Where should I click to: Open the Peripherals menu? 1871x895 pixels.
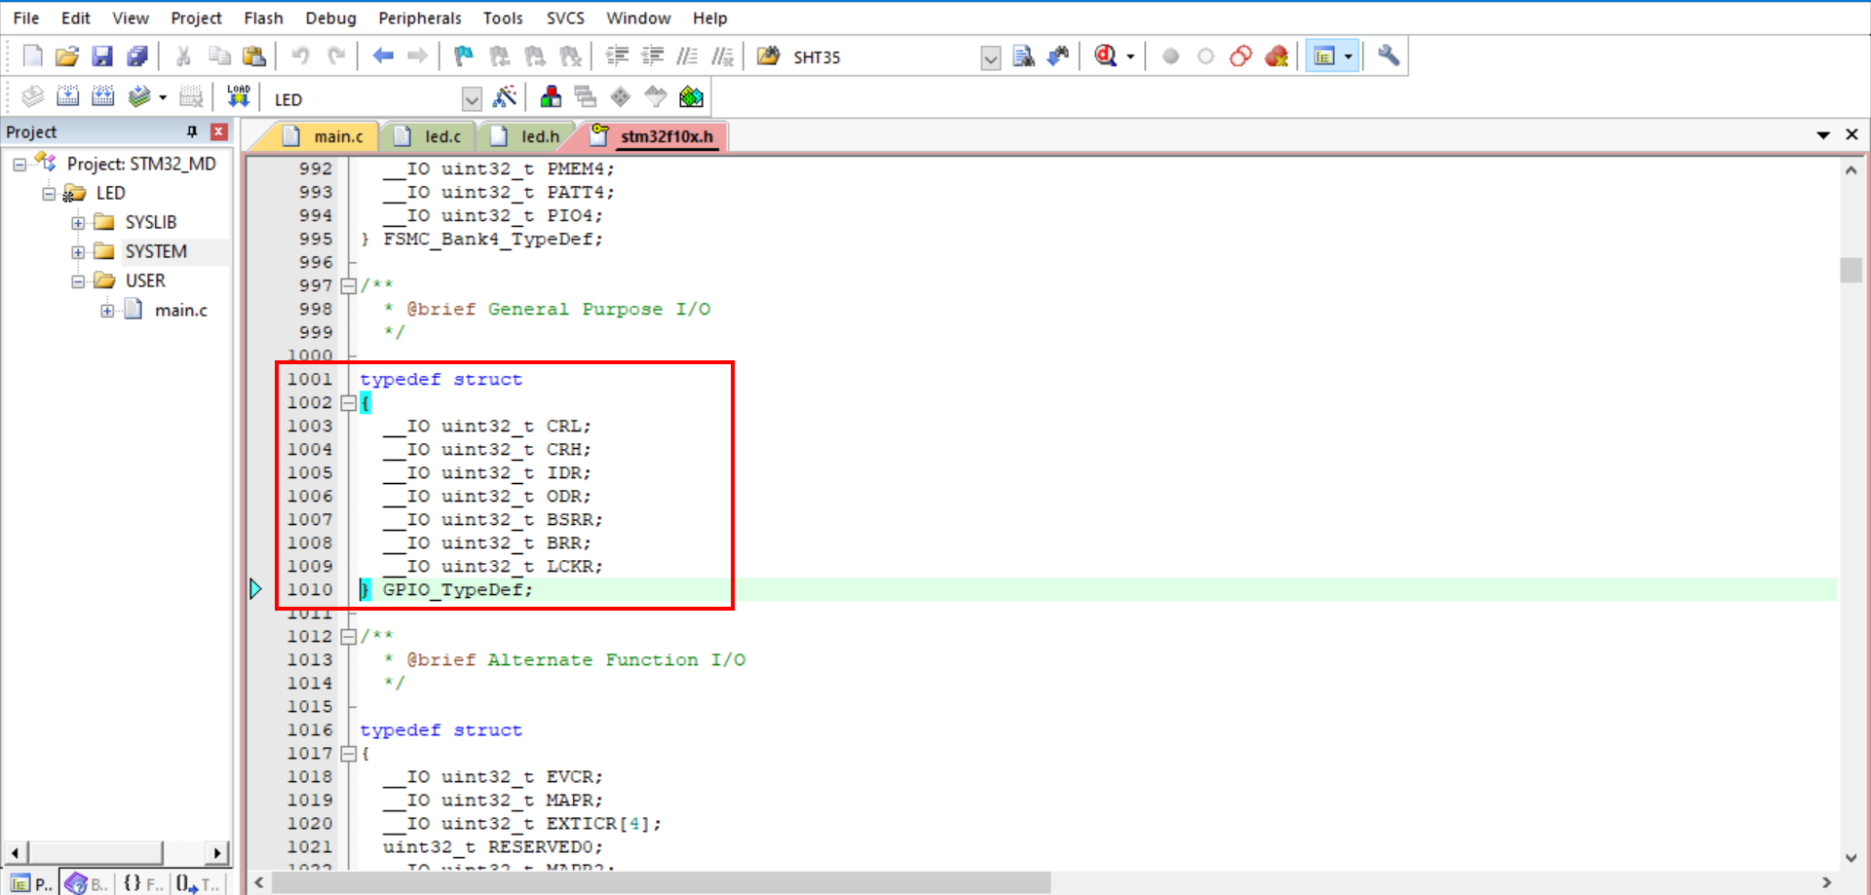click(x=420, y=18)
